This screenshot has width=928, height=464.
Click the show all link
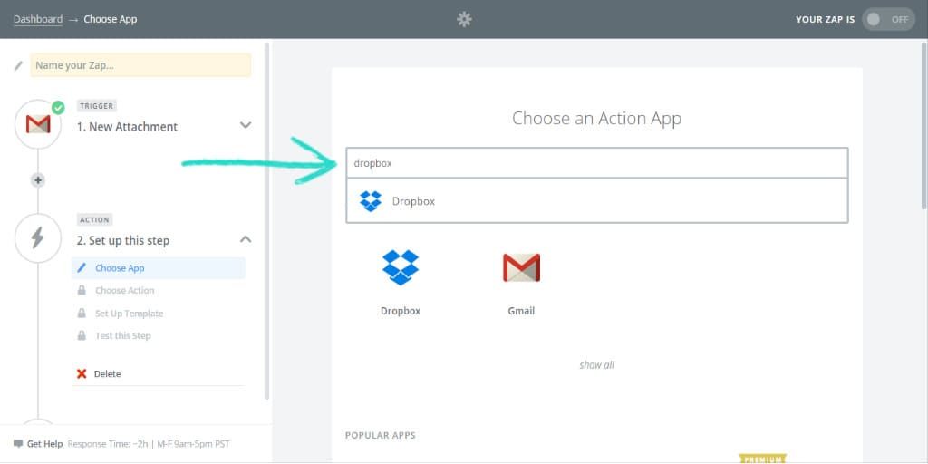click(x=596, y=365)
